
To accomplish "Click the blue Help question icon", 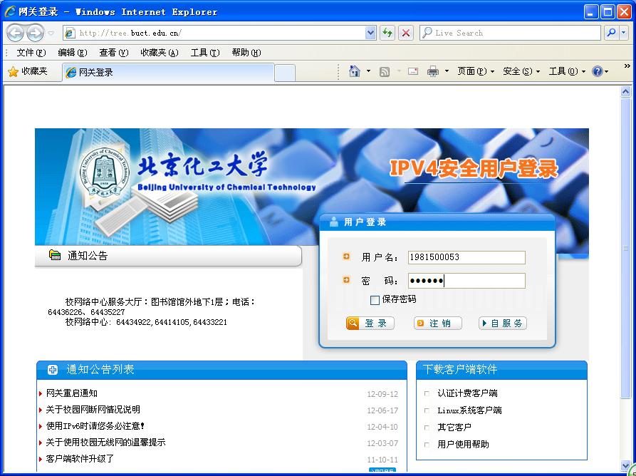I will [x=598, y=71].
